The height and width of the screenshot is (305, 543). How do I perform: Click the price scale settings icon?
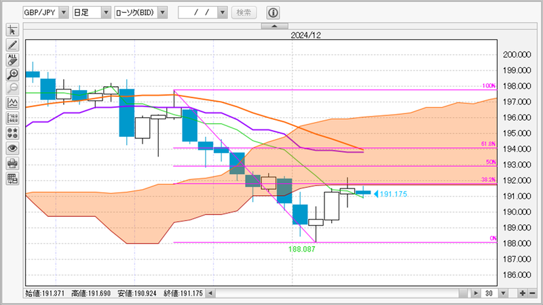click(x=12, y=118)
